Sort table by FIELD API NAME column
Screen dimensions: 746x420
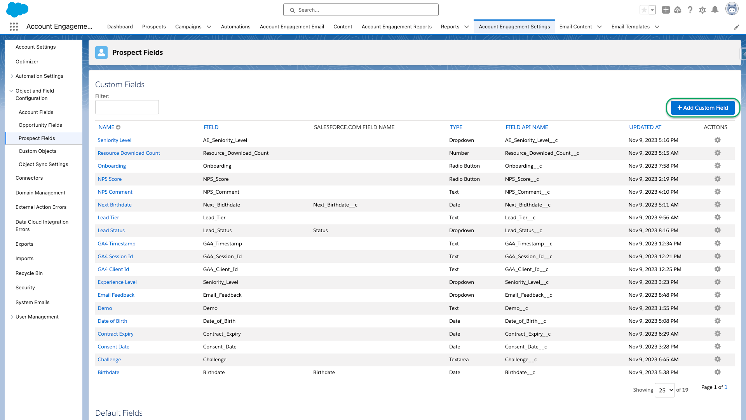pyautogui.click(x=527, y=127)
